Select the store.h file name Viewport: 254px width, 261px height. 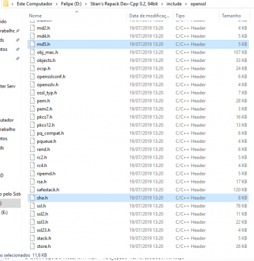[44, 247]
